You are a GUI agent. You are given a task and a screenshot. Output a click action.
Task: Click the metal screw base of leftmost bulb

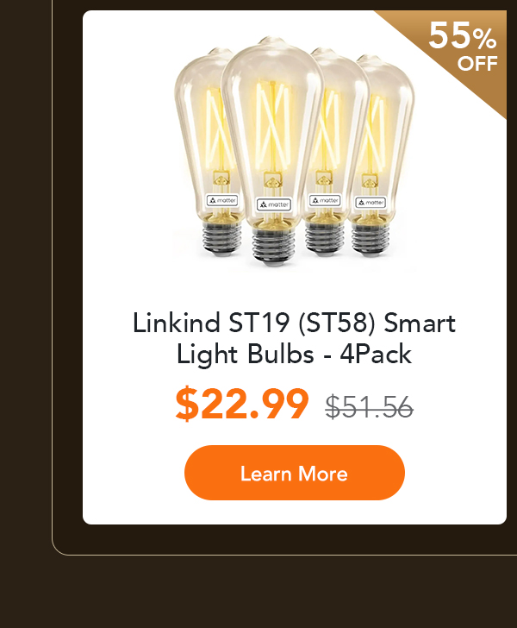(x=221, y=238)
